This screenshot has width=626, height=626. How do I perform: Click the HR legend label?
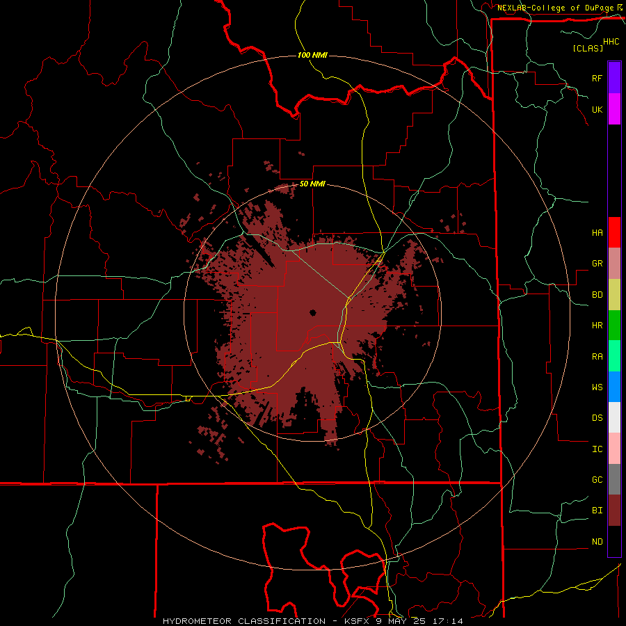(597, 326)
